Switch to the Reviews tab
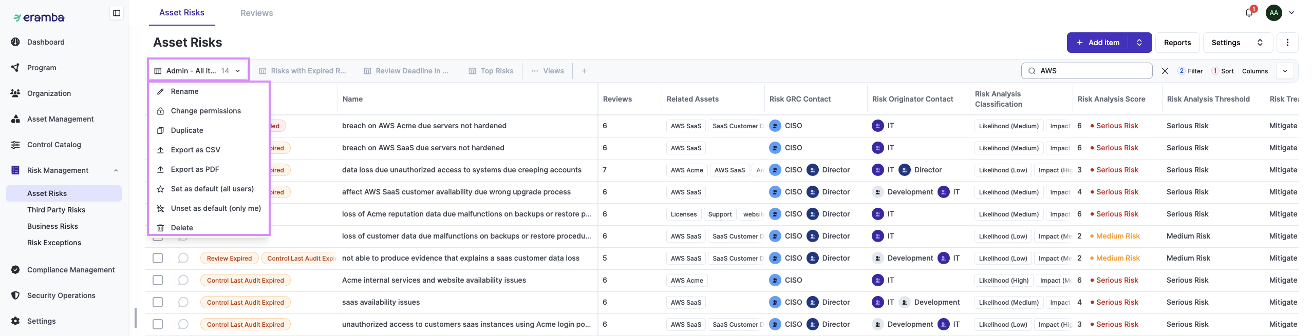Image resolution: width=1312 pixels, height=336 pixels. click(256, 13)
